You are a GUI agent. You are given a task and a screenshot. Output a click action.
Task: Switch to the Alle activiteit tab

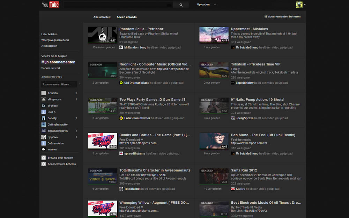(102, 17)
